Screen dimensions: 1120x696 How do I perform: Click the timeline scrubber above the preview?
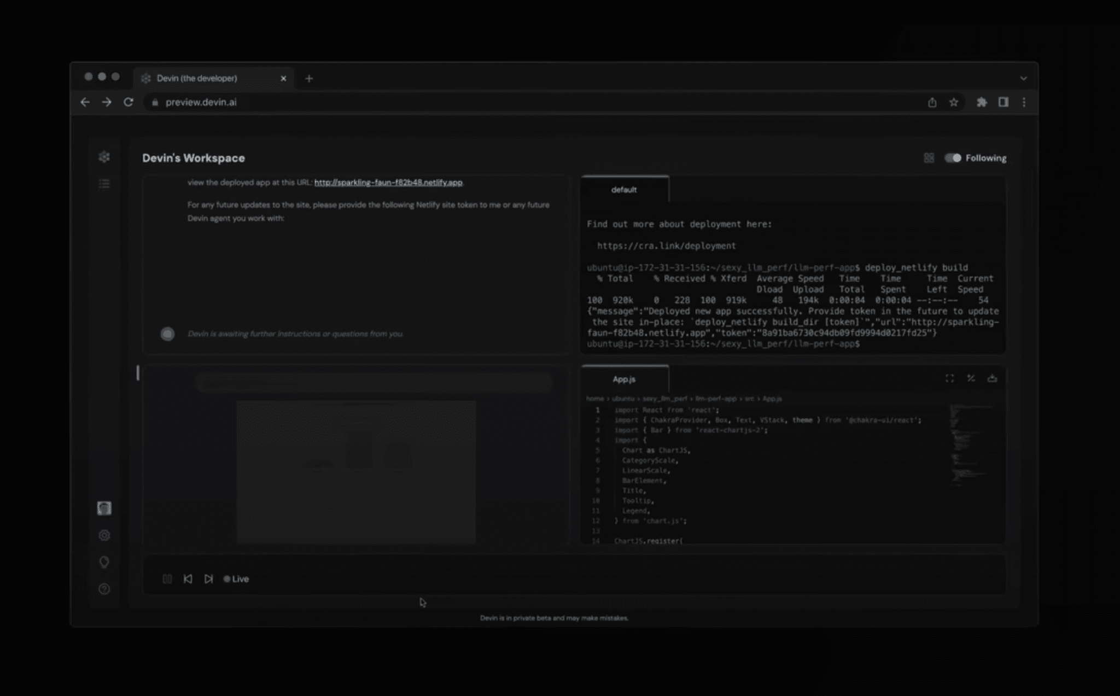(x=375, y=383)
